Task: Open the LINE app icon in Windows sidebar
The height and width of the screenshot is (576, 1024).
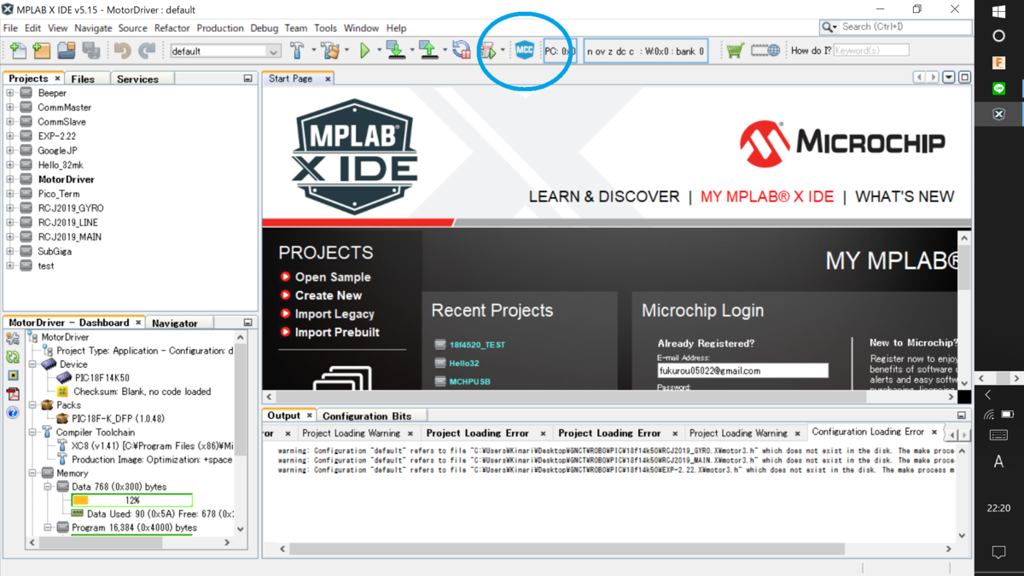Action: tap(998, 89)
